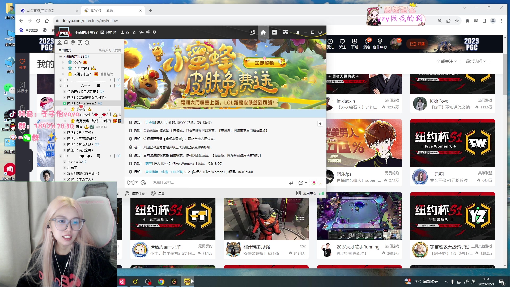Select channel 队伍1（完蛋被美女包围了）
The image size is (510, 287).
(87, 98)
